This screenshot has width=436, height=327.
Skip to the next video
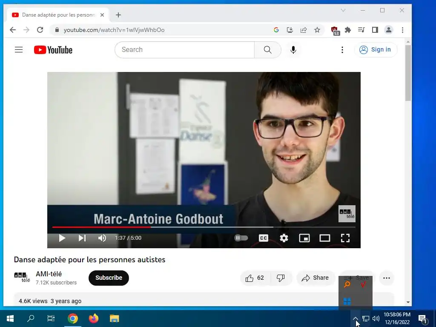pos(82,238)
